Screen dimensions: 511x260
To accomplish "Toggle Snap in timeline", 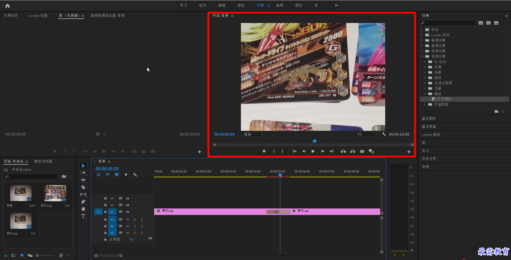I will 108,175.
